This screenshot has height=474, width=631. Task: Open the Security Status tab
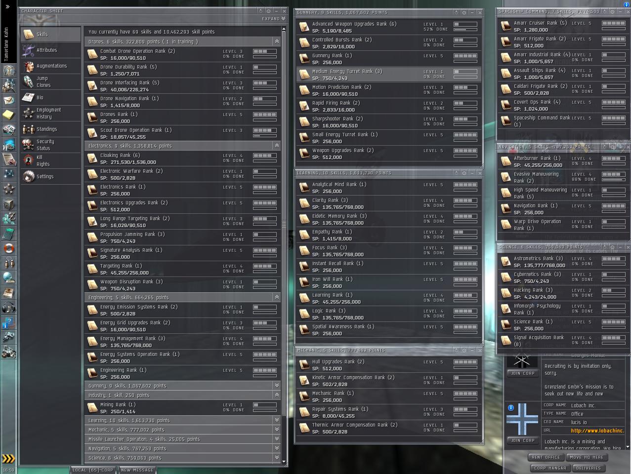[x=50, y=145]
